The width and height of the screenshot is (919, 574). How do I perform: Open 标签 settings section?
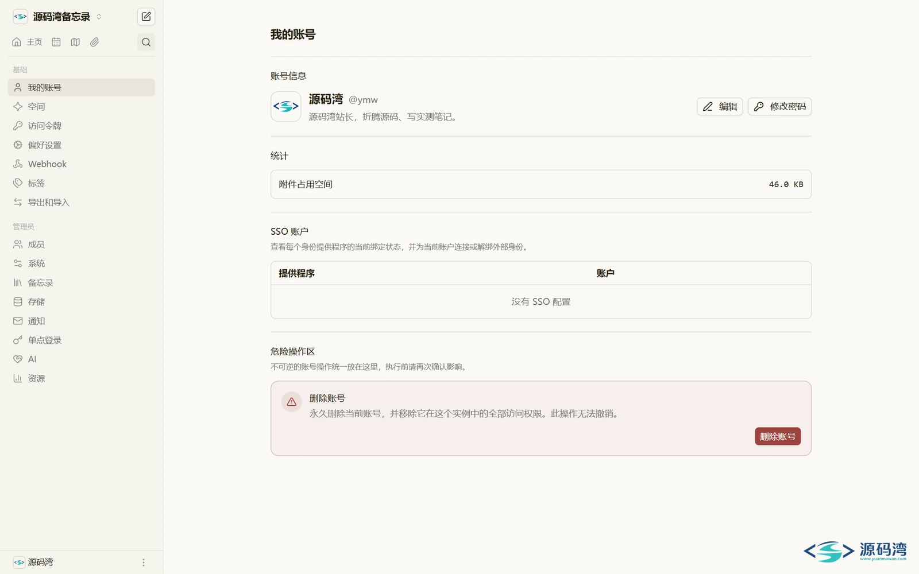coord(82,183)
